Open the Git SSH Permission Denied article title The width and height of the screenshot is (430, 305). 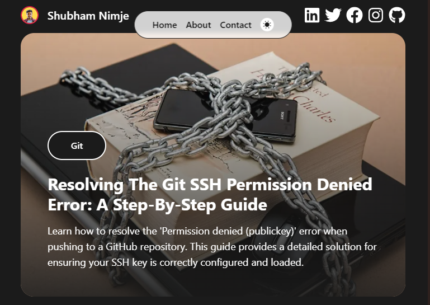pyautogui.click(x=210, y=194)
